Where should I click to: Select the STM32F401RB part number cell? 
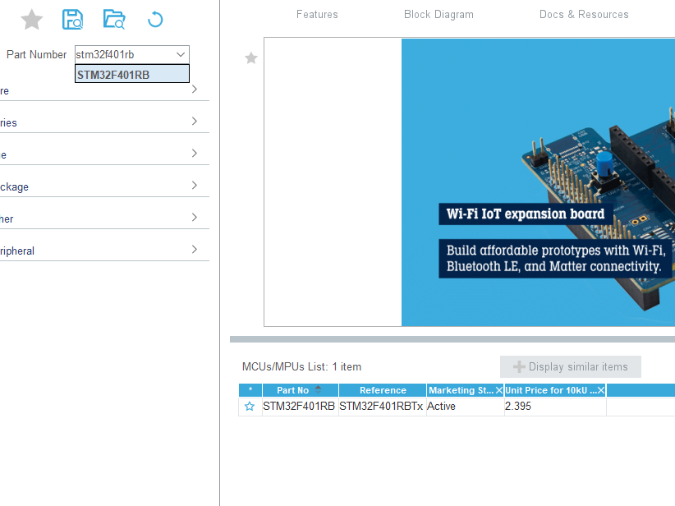300,406
